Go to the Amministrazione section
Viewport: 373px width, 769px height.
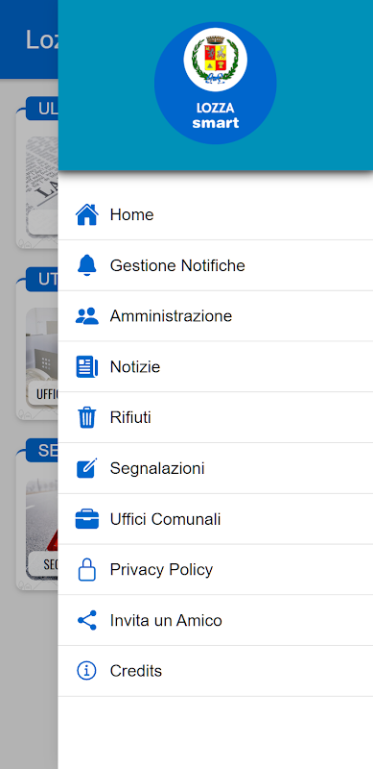pyautogui.click(x=216, y=316)
